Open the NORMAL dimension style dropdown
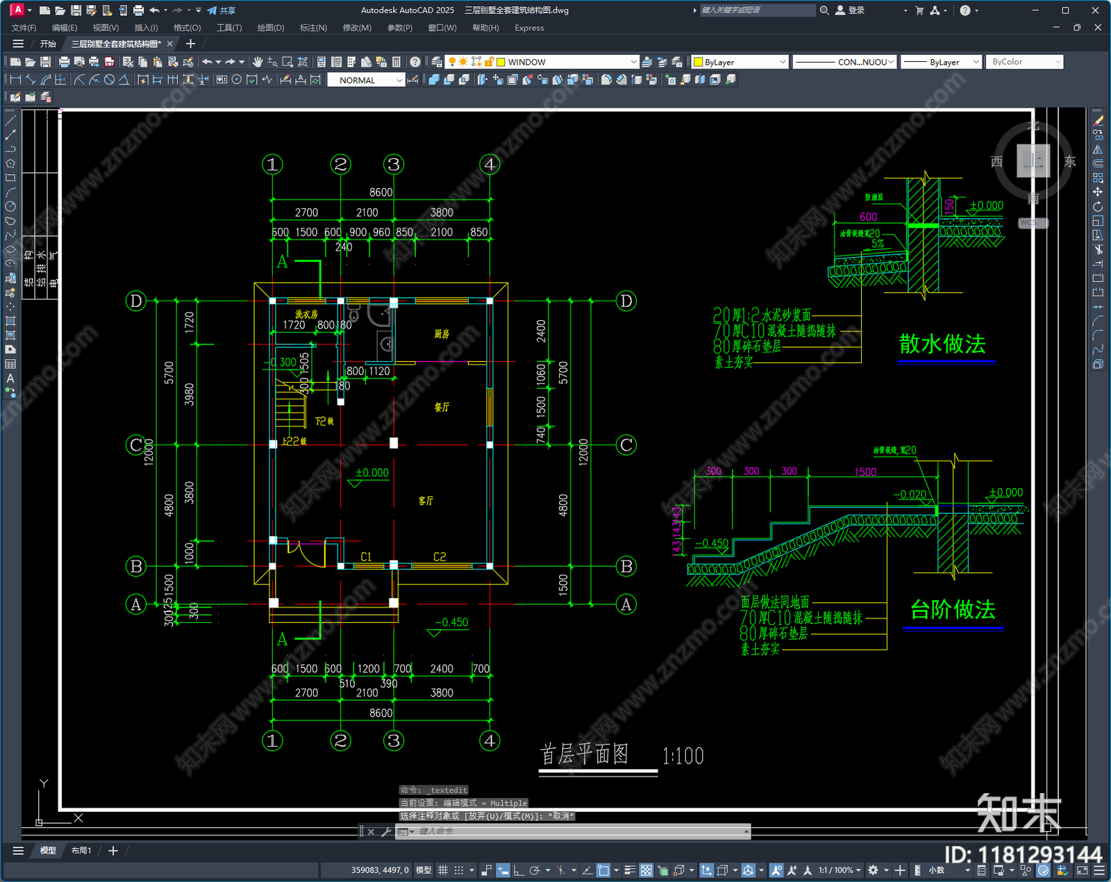1111x882 pixels. 399,80
